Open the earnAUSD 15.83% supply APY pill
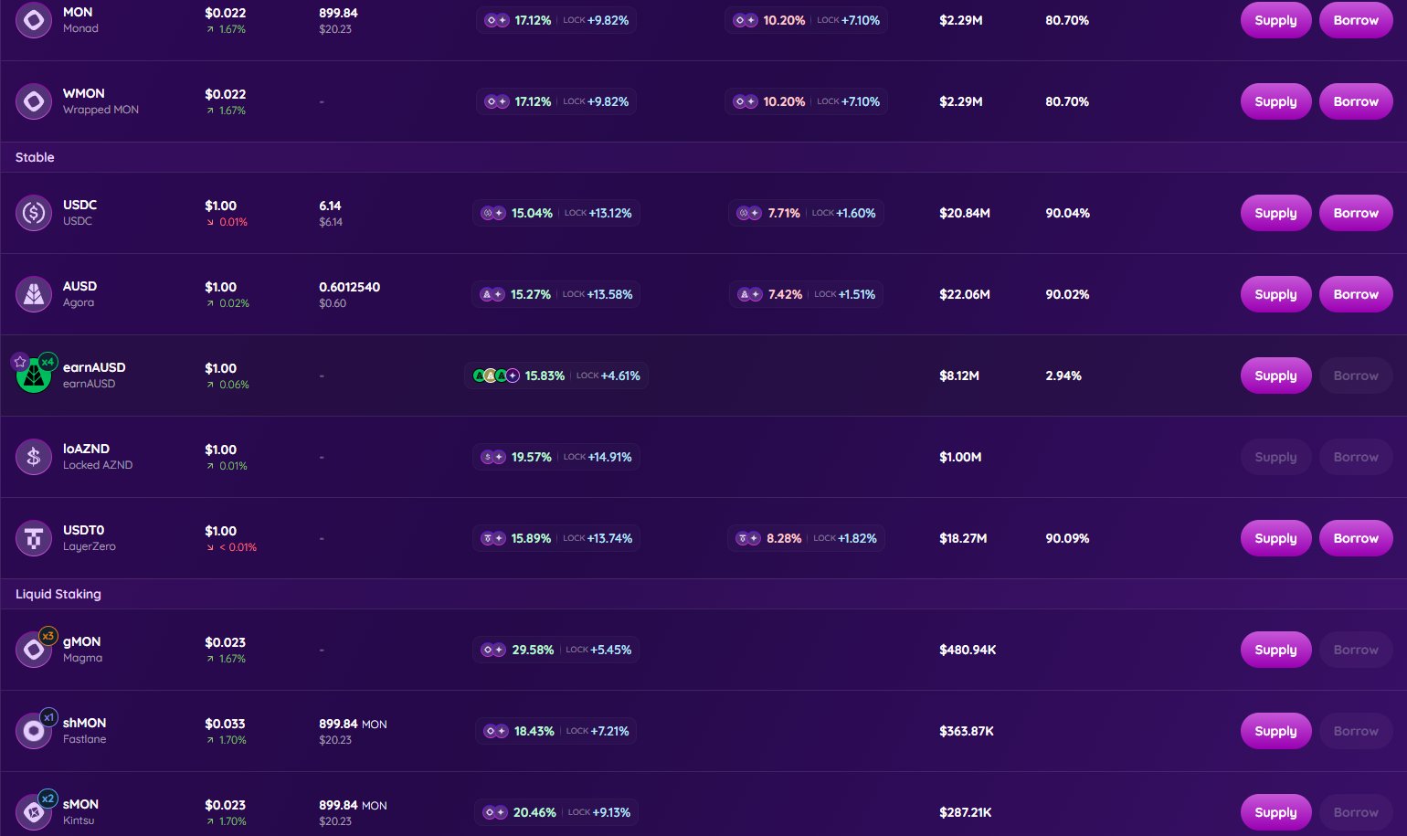The height and width of the screenshot is (836, 1407). [555, 376]
